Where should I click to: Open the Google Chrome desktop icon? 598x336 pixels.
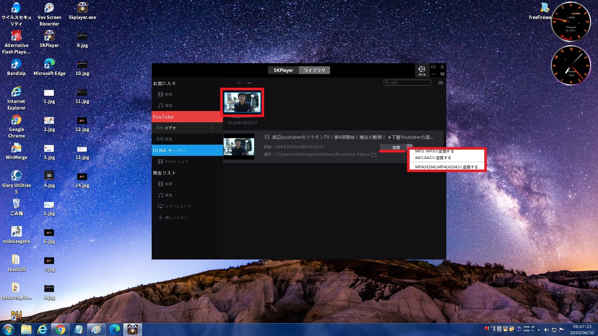[x=16, y=126]
